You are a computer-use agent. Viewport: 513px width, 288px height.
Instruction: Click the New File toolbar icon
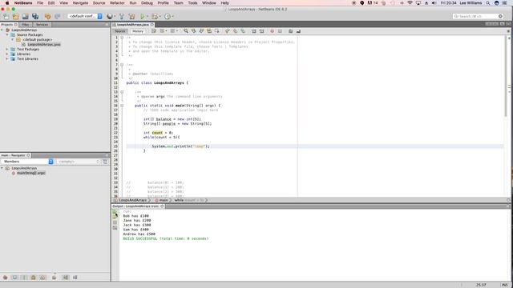click(6, 16)
